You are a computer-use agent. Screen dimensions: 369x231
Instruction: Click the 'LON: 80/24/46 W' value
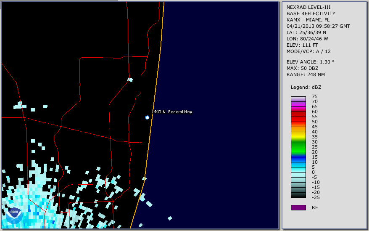(307, 39)
